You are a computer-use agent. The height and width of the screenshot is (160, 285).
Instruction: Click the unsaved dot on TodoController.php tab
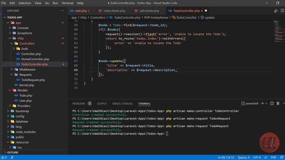pos(206,11)
